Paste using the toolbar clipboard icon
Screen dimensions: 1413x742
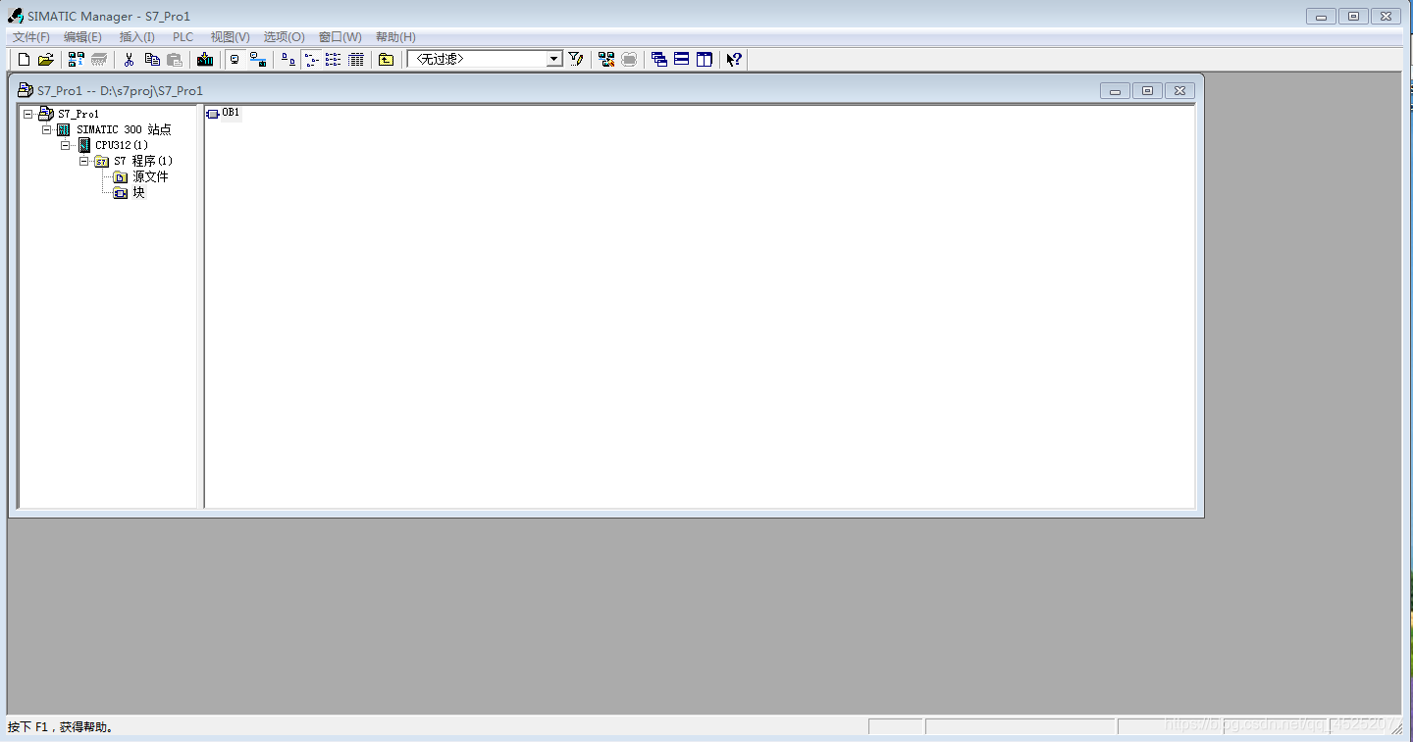pos(175,60)
